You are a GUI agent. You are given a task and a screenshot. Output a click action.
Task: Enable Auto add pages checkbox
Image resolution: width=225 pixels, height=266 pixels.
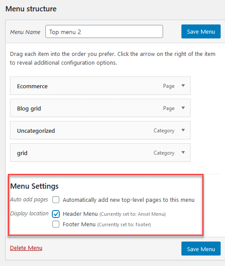click(56, 200)
